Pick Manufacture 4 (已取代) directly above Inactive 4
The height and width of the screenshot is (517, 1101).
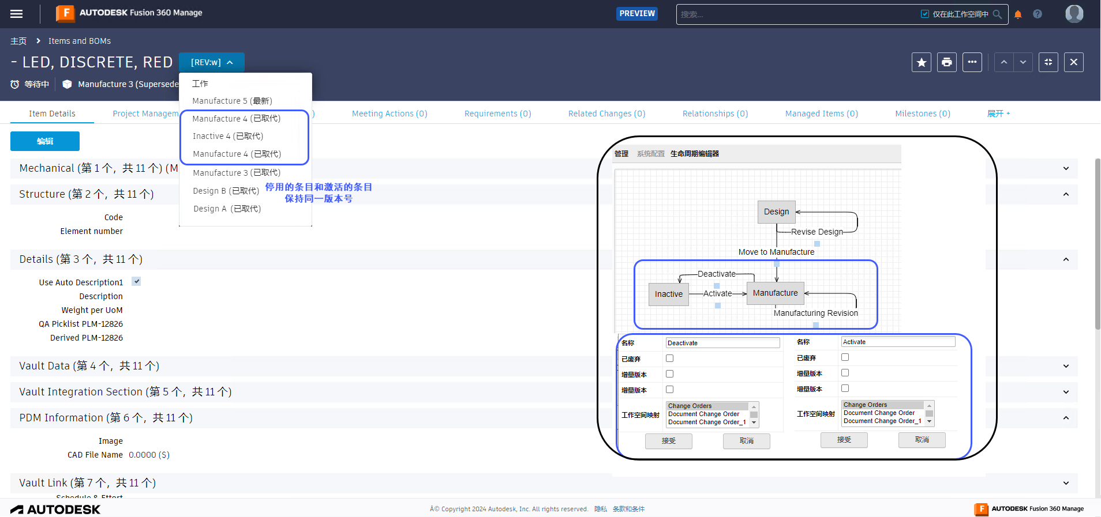pos(237,119)
